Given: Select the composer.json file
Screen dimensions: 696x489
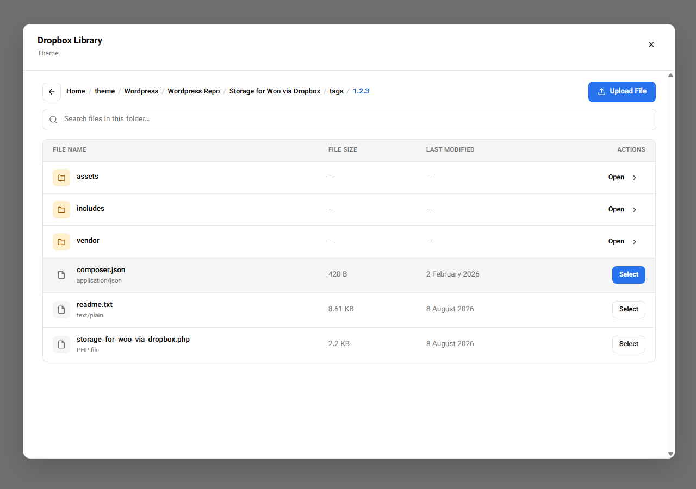Looking at the screenshot, I should click(x=629, y=275).
